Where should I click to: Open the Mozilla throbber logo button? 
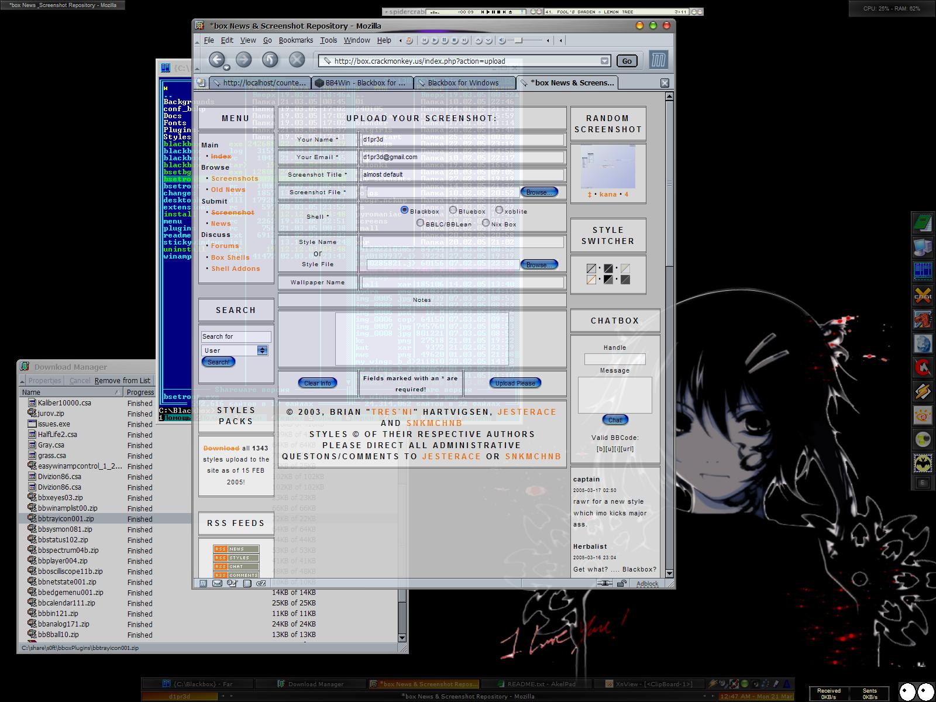point(659,60)
